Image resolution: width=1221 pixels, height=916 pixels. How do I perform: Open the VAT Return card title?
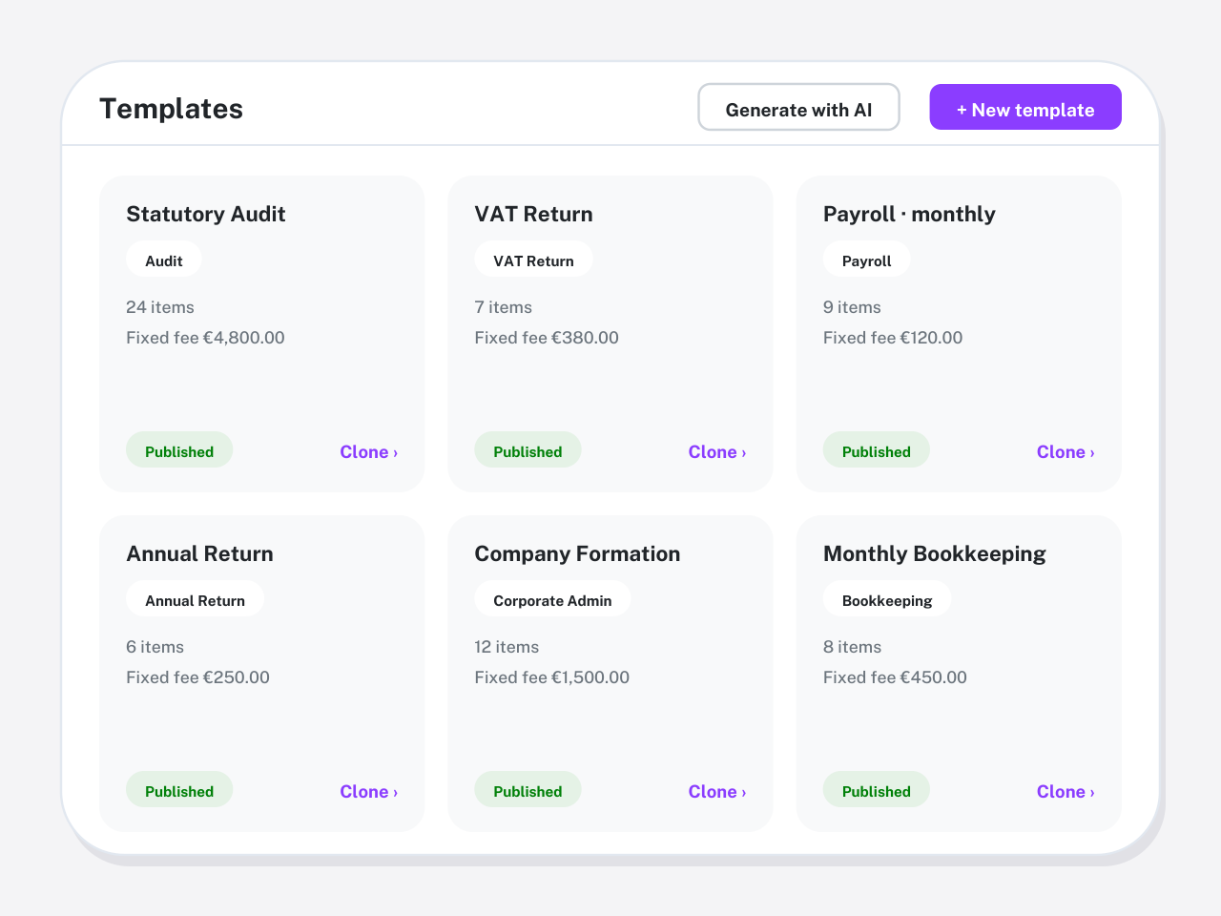pos(533,214)
